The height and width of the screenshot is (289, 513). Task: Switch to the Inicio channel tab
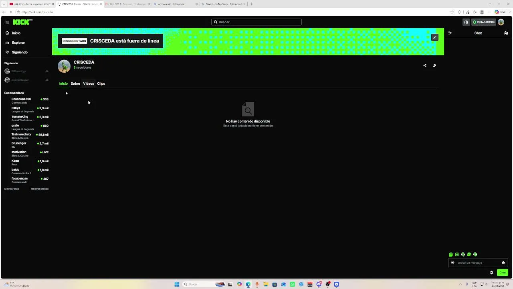coord(63,83)
